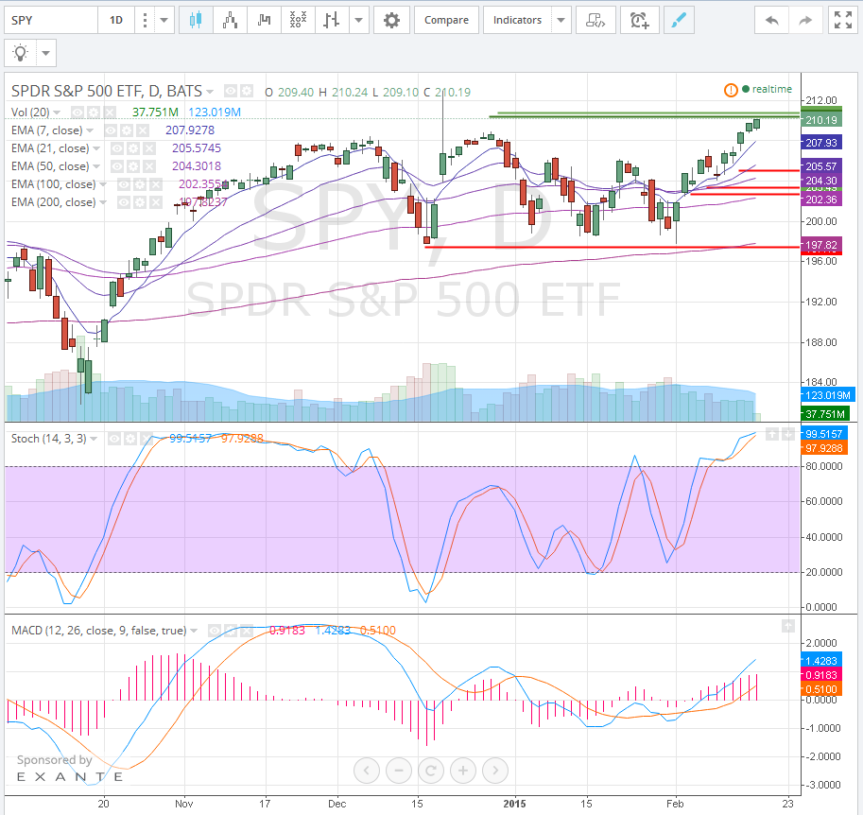
Task: Open settings gear for EMA (7, close)
Action: tap(127, 130)
